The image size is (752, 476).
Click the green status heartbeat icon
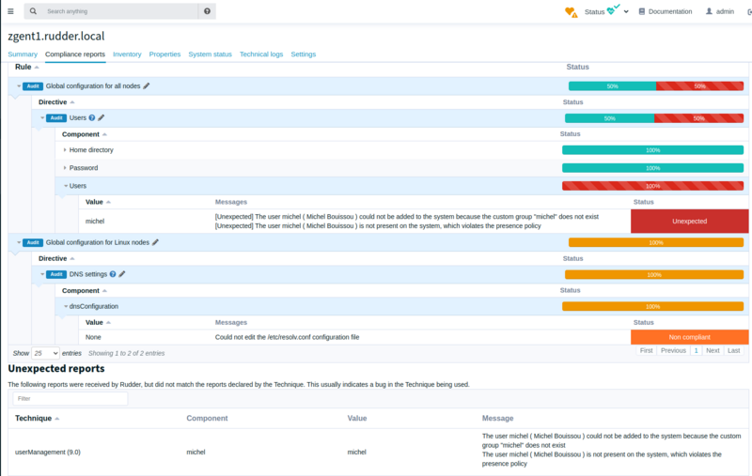tap(613, 9)
